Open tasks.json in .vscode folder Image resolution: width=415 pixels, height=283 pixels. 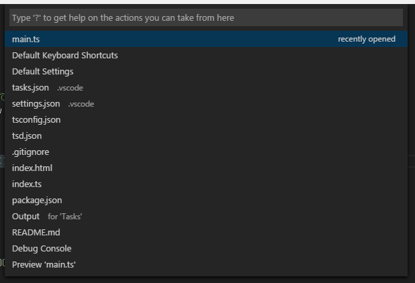[x=206, y=87]
